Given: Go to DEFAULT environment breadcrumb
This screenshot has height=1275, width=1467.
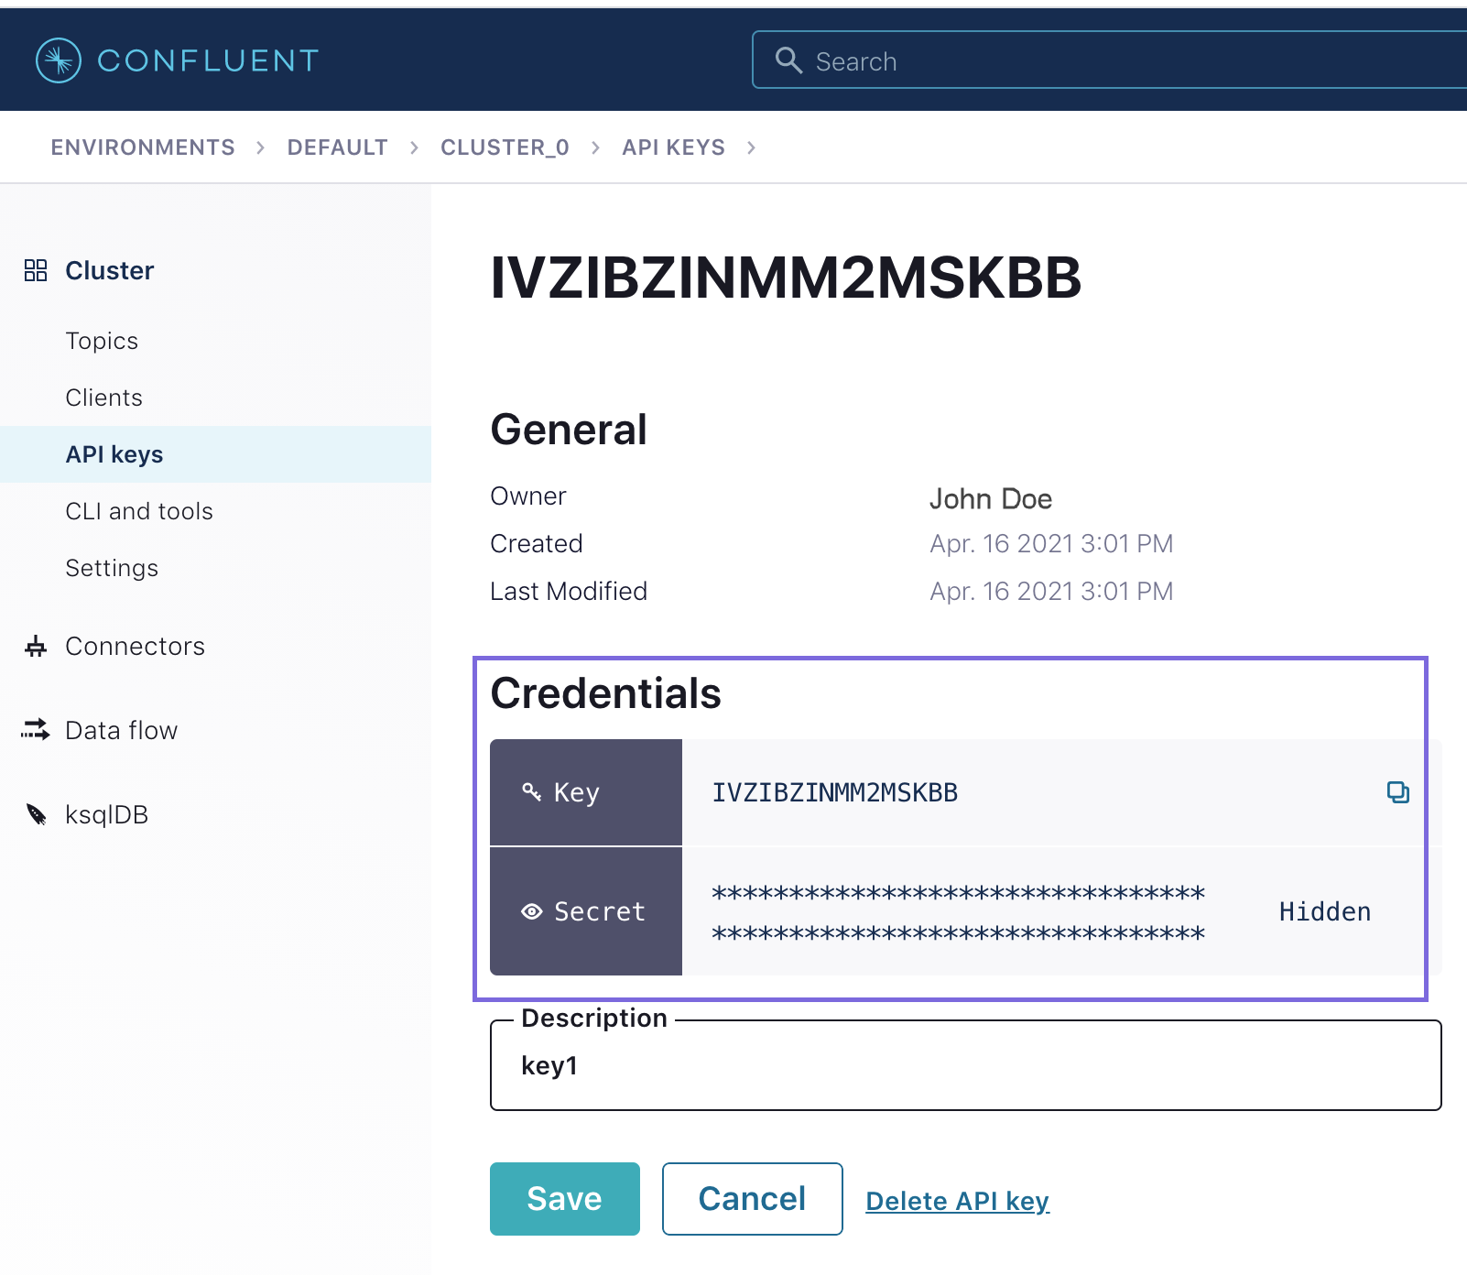Looking at the screenshot, I should click(x=337, y=147).
